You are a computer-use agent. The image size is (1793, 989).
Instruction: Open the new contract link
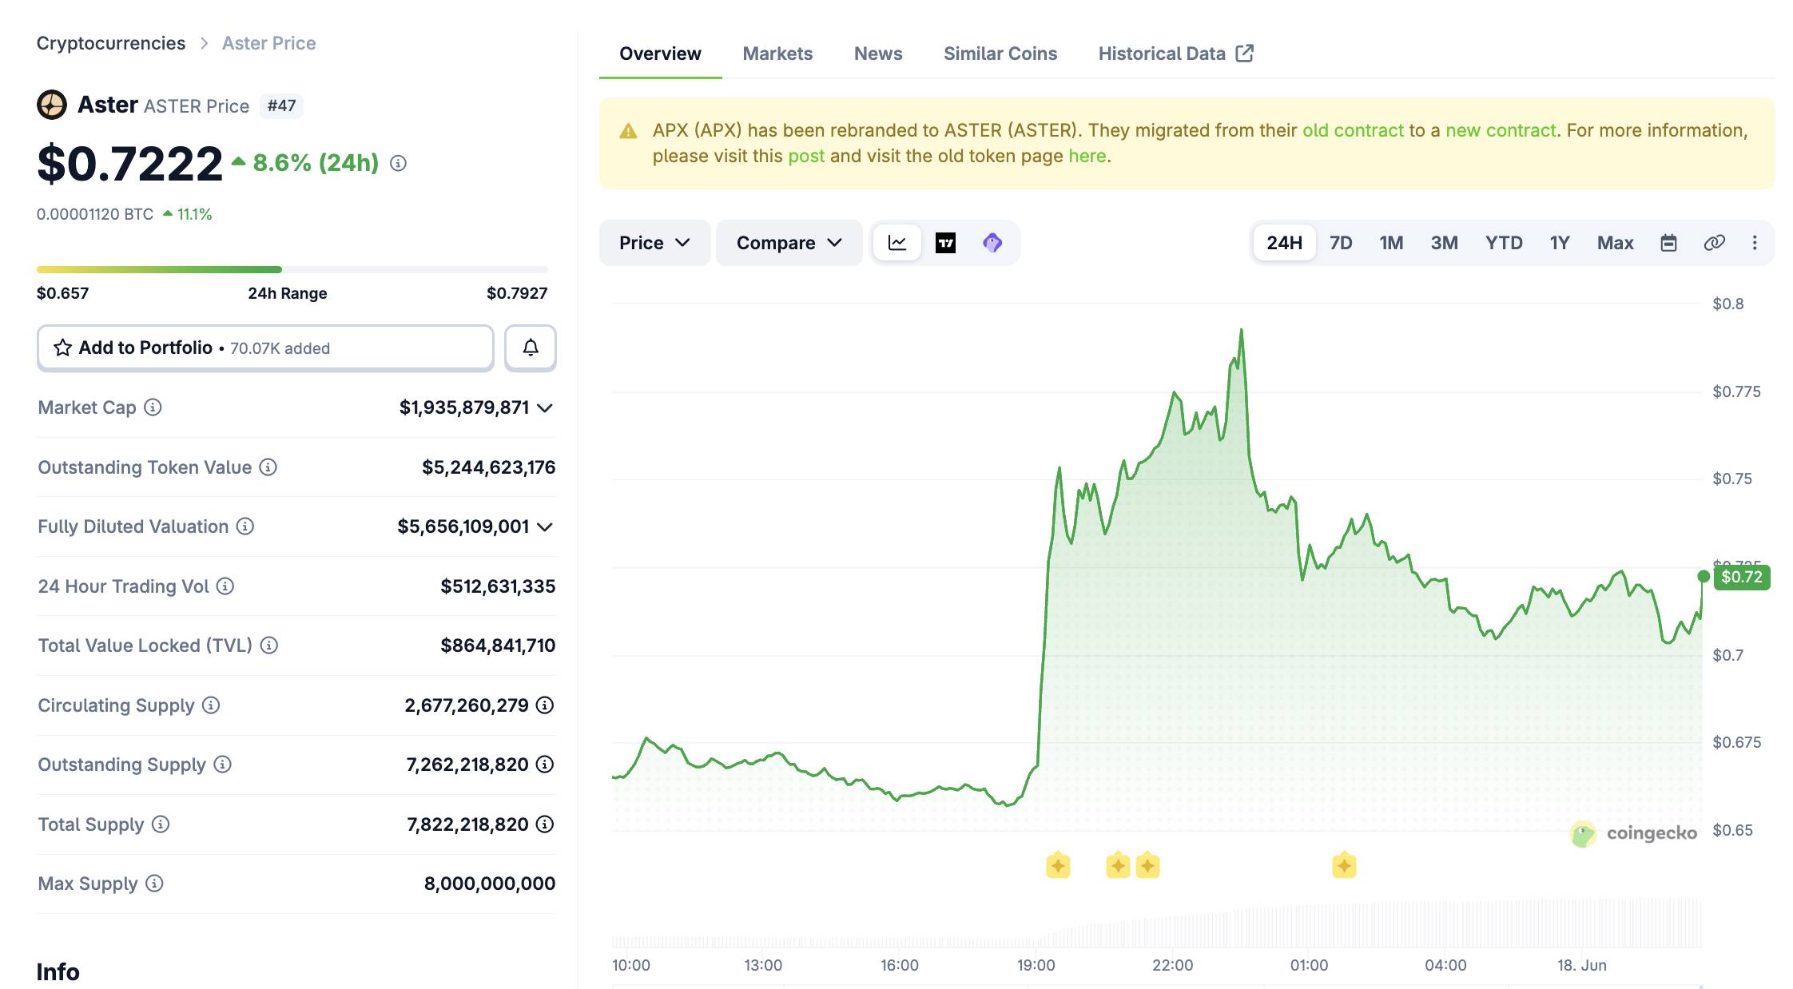[x=1501, y=130]
